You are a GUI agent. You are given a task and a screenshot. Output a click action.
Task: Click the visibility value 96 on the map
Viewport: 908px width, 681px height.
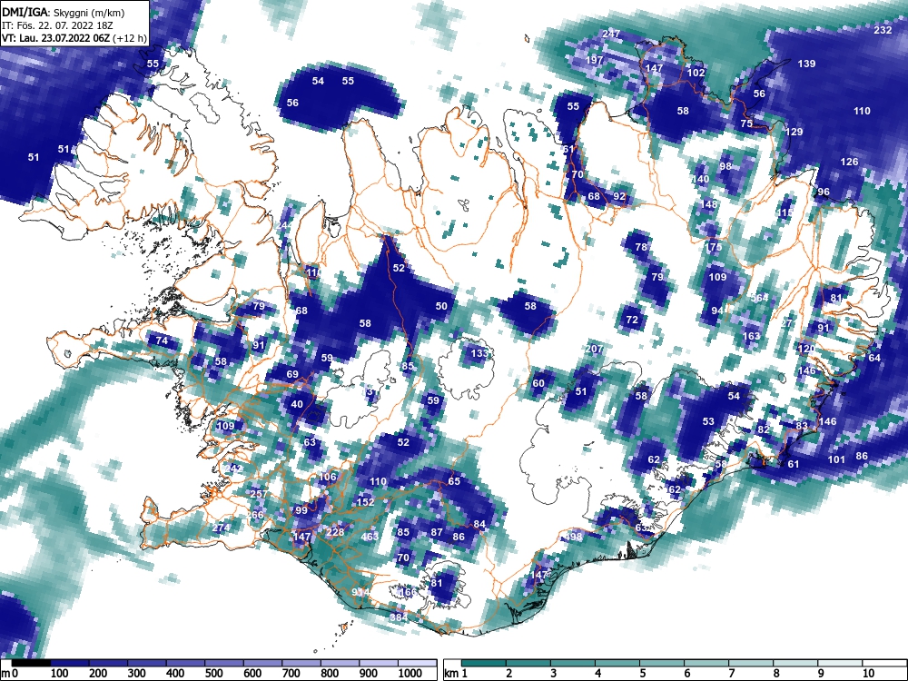click(824, 192)
